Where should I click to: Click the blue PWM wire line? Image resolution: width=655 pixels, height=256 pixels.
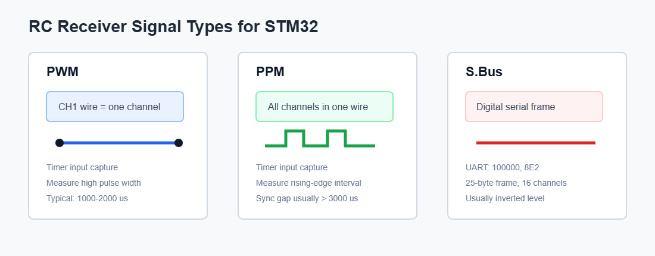(x=119, y=143)
